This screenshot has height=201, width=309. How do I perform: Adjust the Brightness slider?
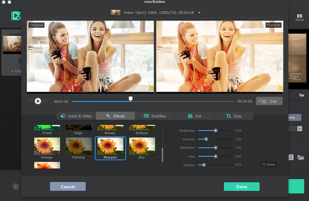[216, 131]
